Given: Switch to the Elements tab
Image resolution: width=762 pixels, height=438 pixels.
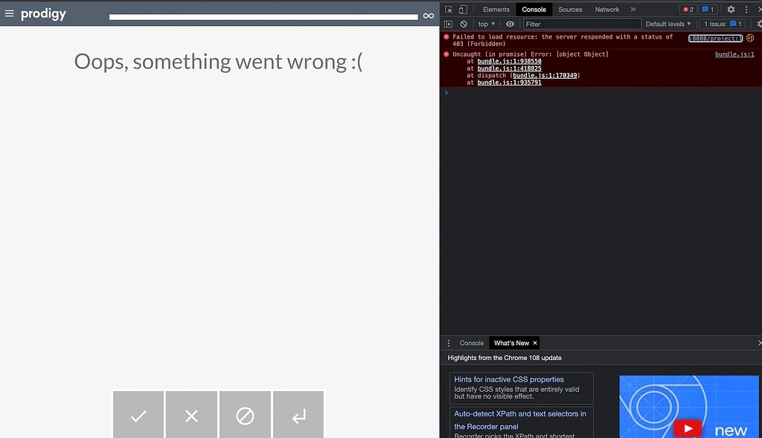Looking at the screenshot, I should click(x=496, y=9).
